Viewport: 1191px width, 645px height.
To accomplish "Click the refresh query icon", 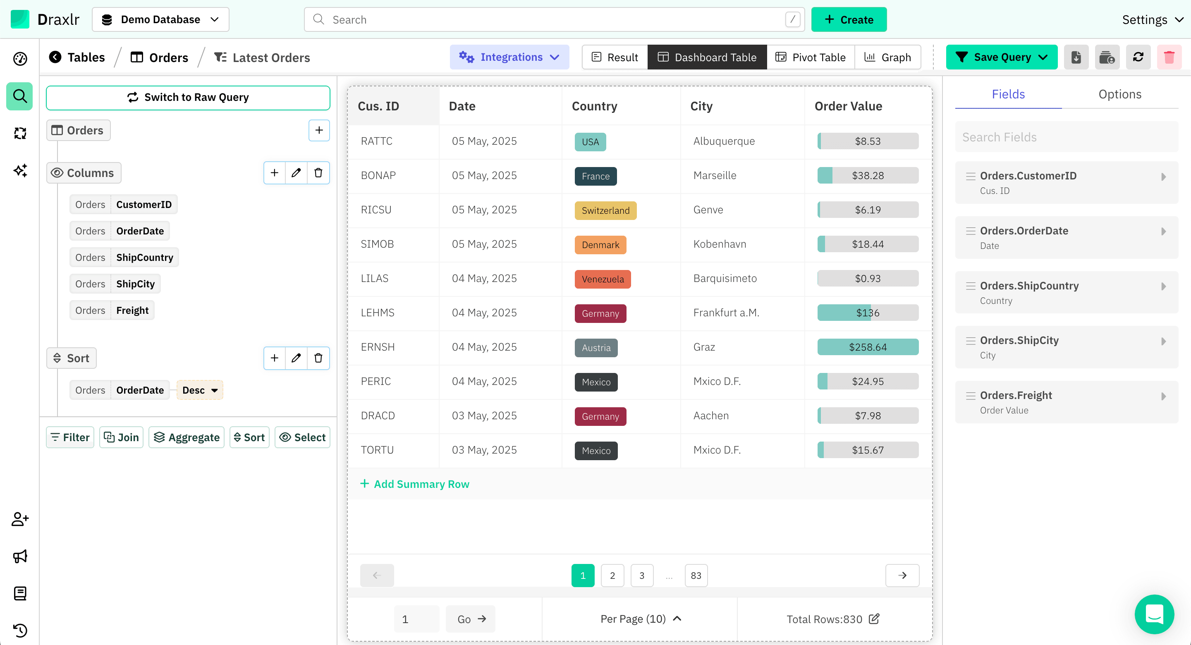I will pyautogui.click(x=1138, y=57).
